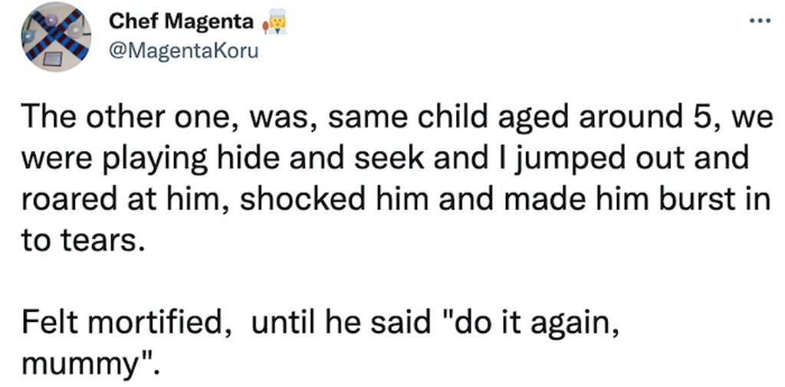Click the tweet's first line starting "The other one"
Image resolution: width=785 pixels, height=387 pixels.
click(396, 118)
